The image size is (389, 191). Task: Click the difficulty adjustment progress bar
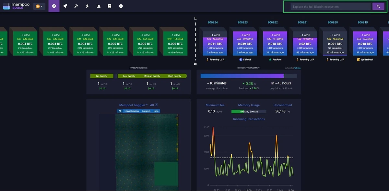click(249, 76)
